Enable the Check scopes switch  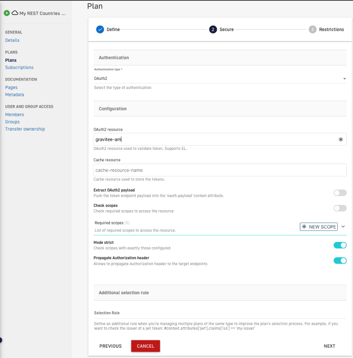tap(340, 208)
